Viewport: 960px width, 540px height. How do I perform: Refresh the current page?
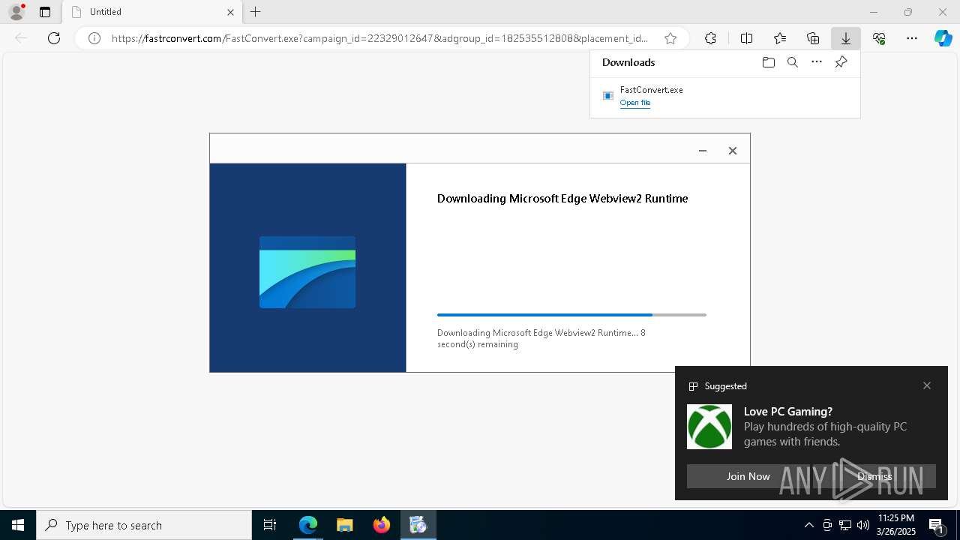coord(54,38)
